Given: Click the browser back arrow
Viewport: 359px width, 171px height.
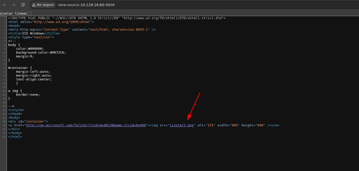Looking at the screenshot, I should click(5, 5).
